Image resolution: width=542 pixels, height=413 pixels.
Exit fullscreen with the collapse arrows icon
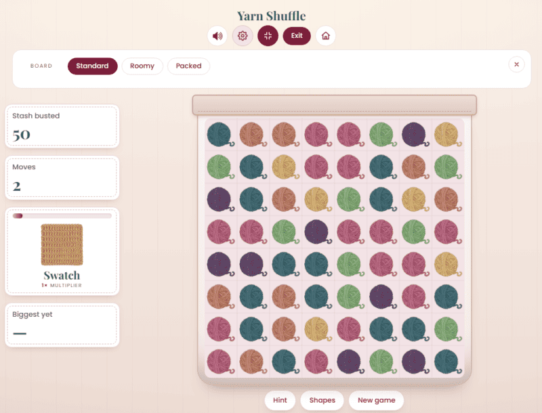268,36
